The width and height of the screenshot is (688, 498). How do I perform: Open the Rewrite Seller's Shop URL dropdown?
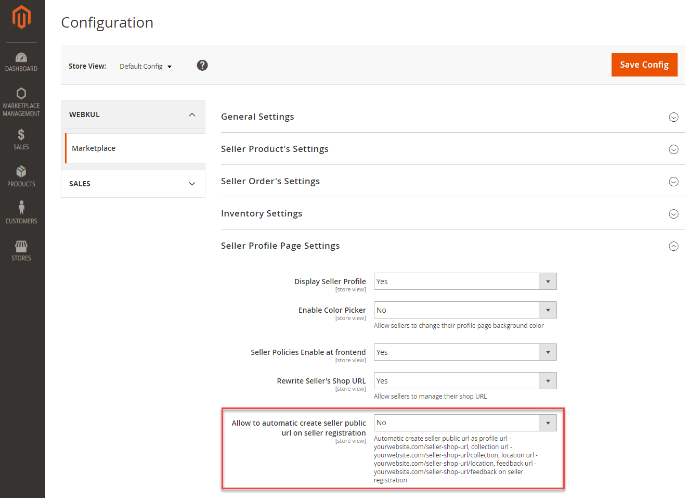(465, 381)
